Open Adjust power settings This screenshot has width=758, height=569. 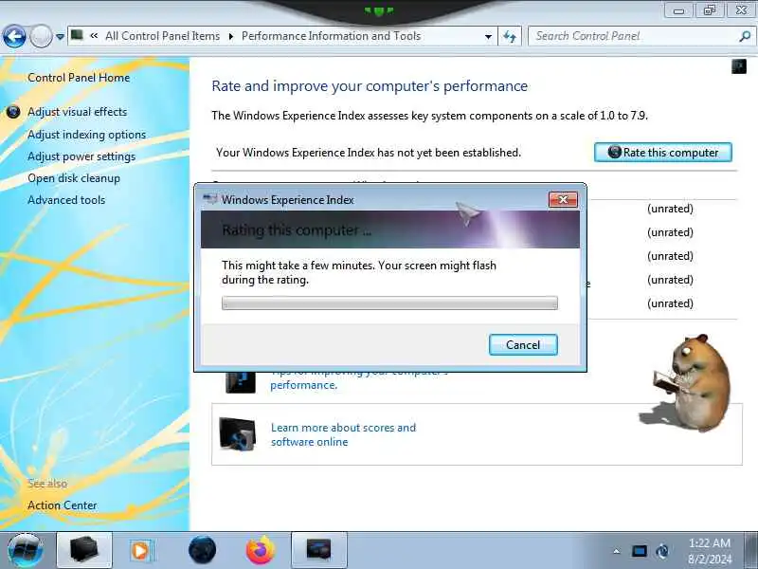[x=81, y=156]
